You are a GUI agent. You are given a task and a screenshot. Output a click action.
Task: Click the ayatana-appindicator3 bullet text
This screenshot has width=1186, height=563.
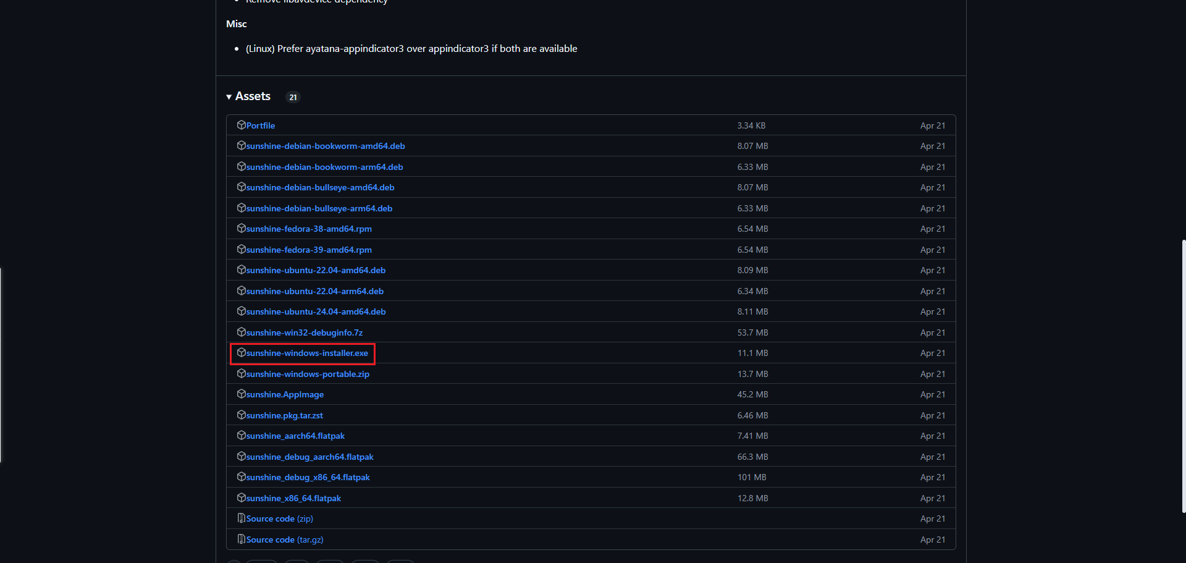tap(411, 48)
